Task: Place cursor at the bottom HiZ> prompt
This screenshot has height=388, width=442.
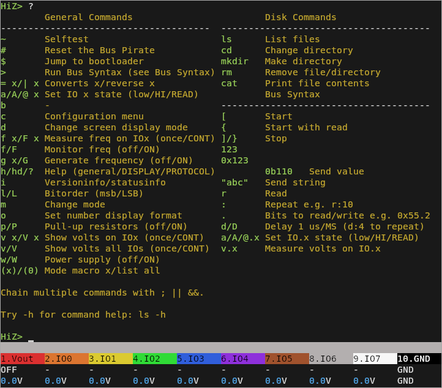Action: (x=31, y=337)
